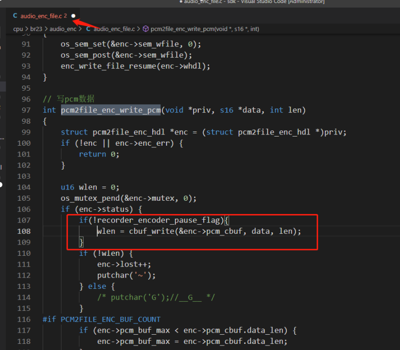Click putchar('~') on line 112

point(126,276)
